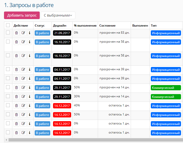This screenshot has height=143, width=183.
Task: Delete the request with deadline 21.09.2017
Action: (x=16, y=33)
